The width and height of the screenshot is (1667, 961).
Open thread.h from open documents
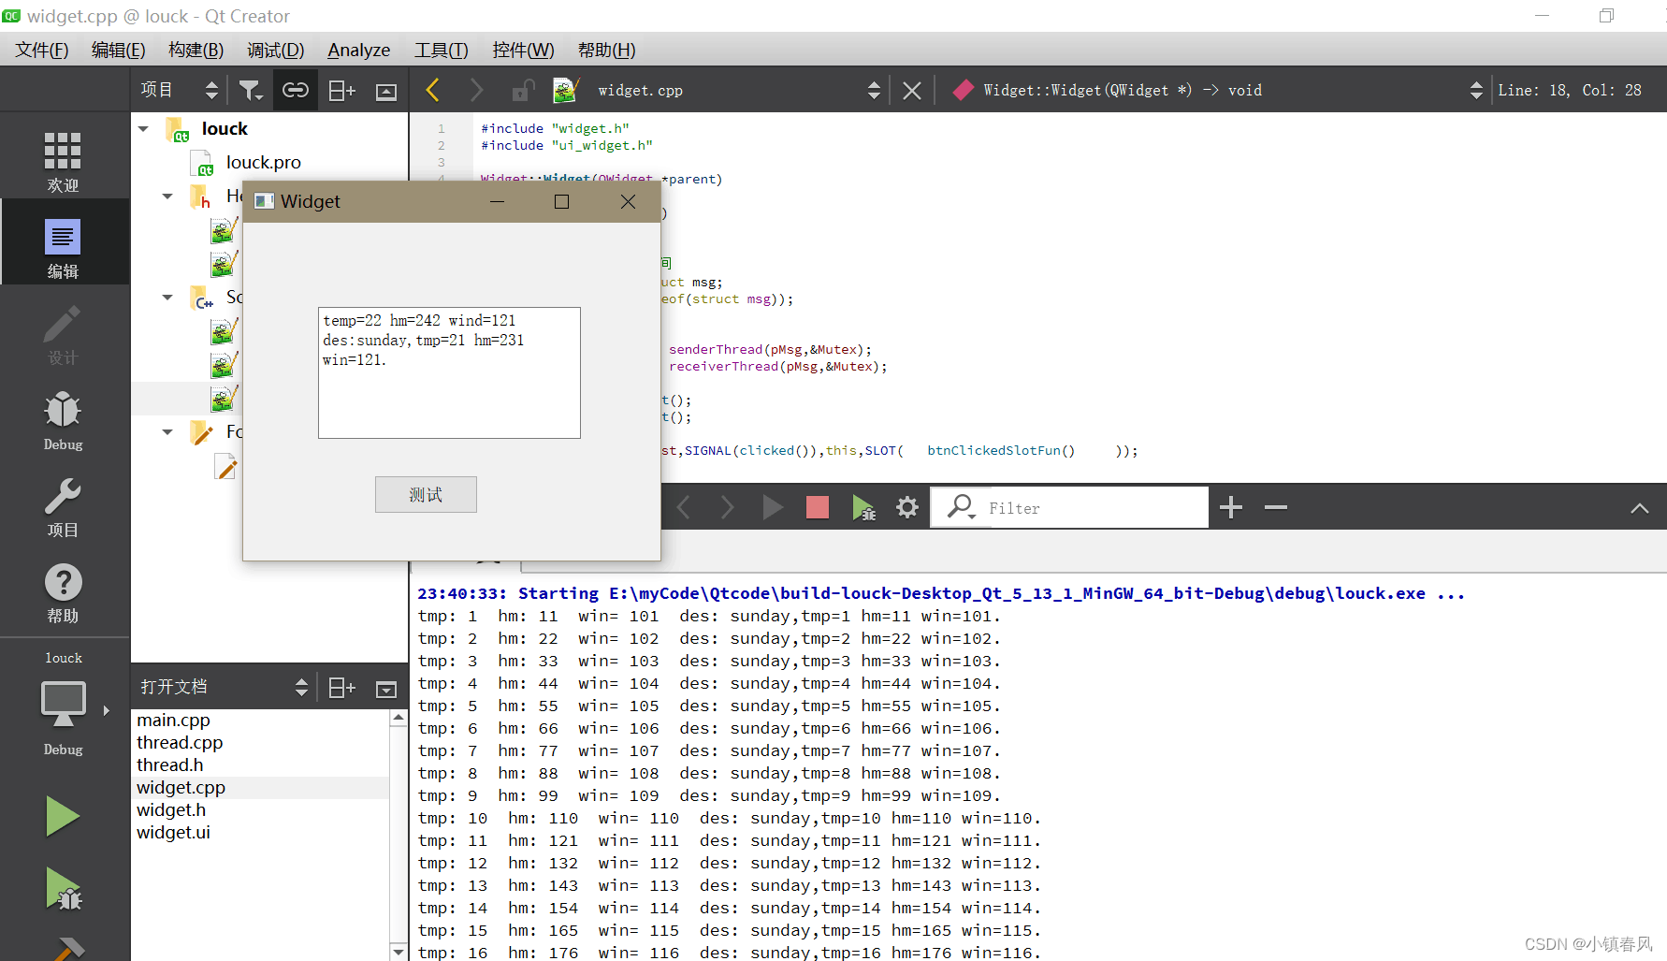pyautogui.click(x=169, y=764)
